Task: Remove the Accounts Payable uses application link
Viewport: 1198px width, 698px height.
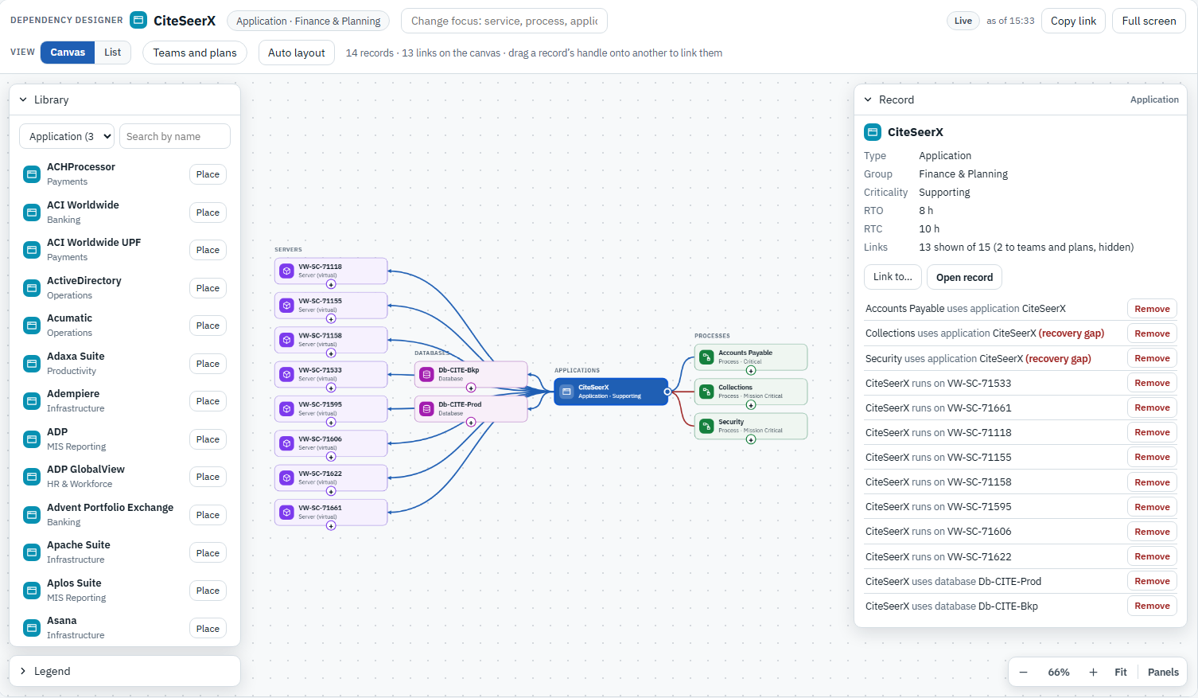Action: pos(1152,309)
